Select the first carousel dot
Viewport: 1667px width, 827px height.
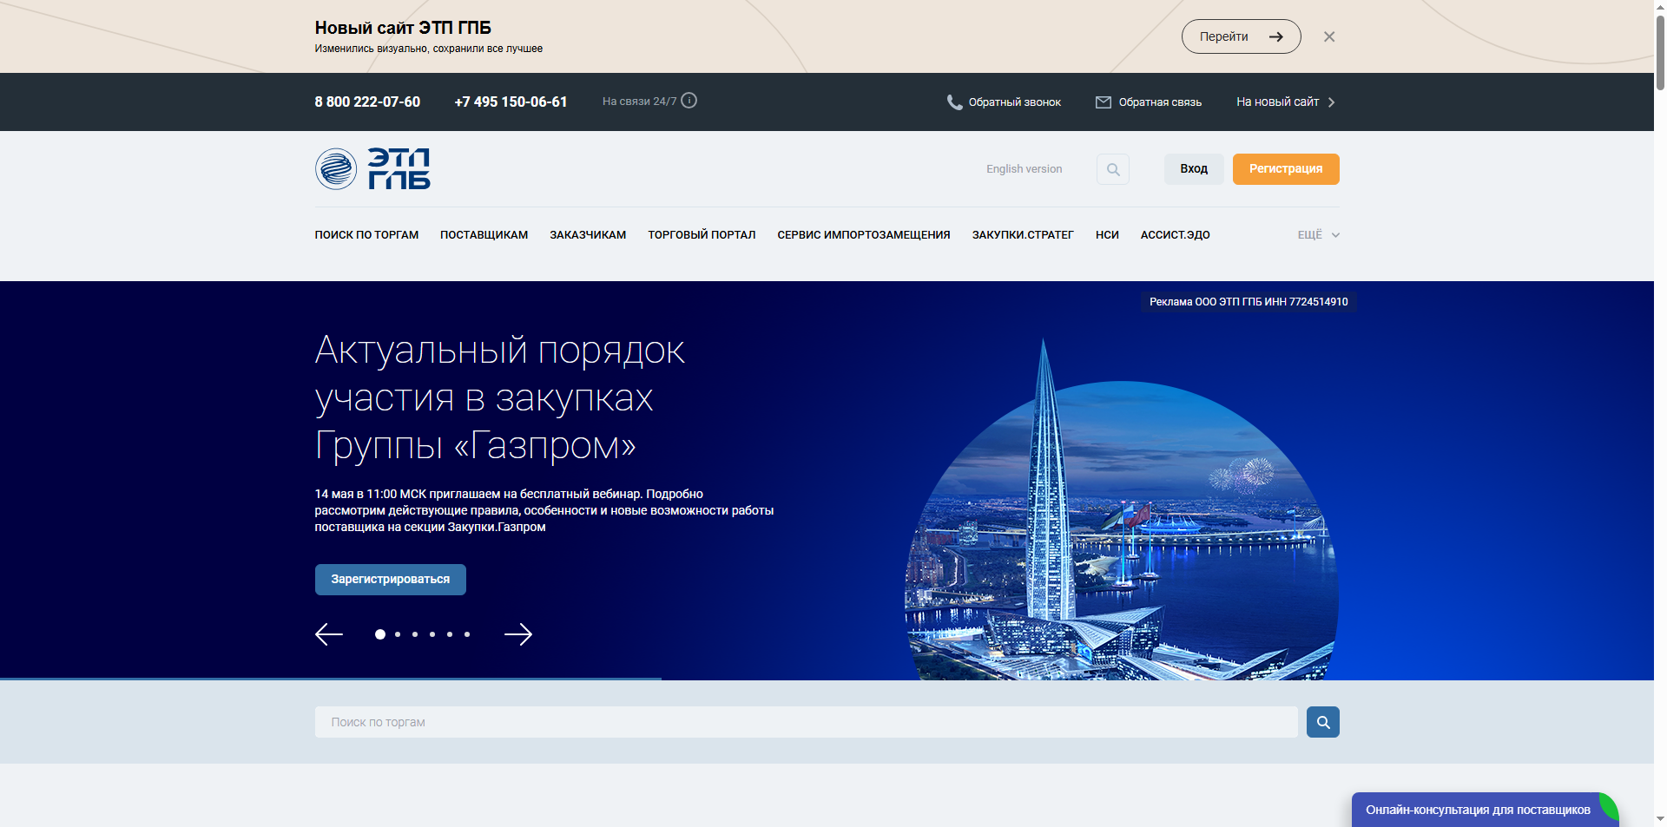tap(379, 634)
